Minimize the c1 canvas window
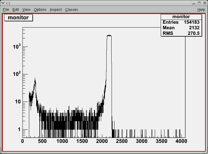The width and height of the screenshot is (208, 154). coord(194,3)
